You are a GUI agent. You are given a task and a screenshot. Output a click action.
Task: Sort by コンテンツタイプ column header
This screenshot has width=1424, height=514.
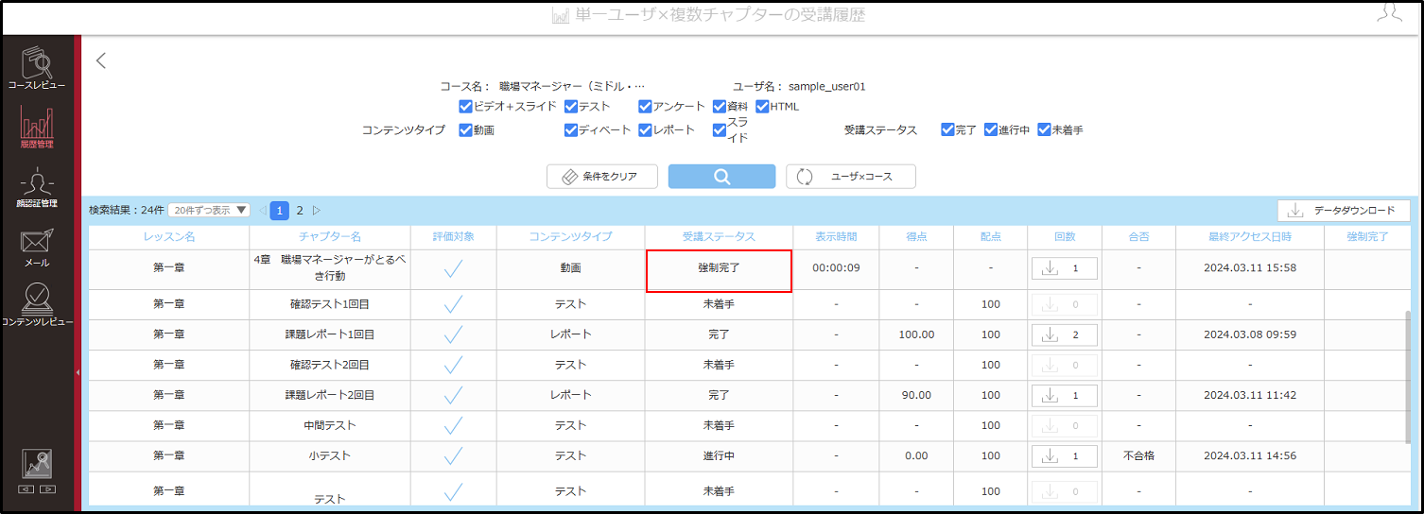570,236
